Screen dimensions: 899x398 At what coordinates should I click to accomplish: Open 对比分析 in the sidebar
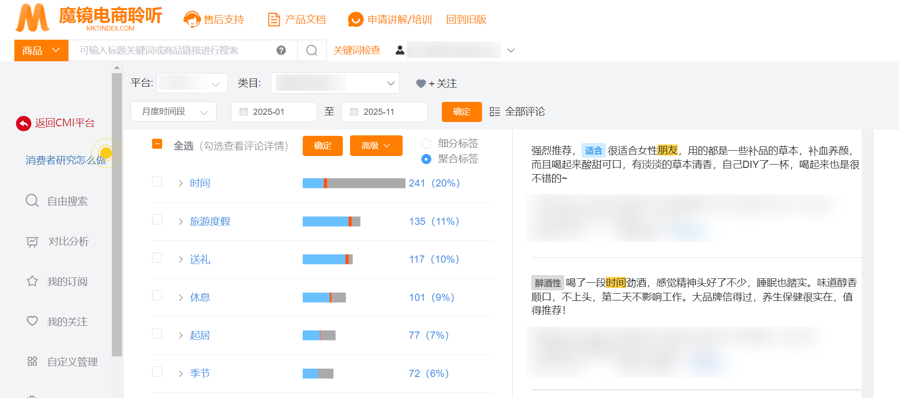pyautogui.click(x=68, y=242)
